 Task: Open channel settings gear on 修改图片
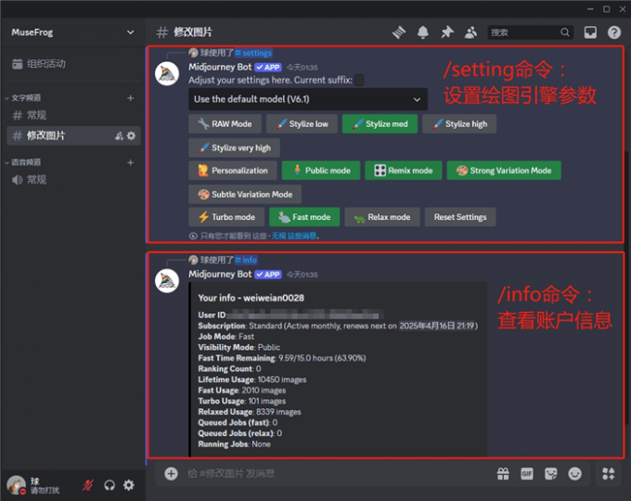131,136
